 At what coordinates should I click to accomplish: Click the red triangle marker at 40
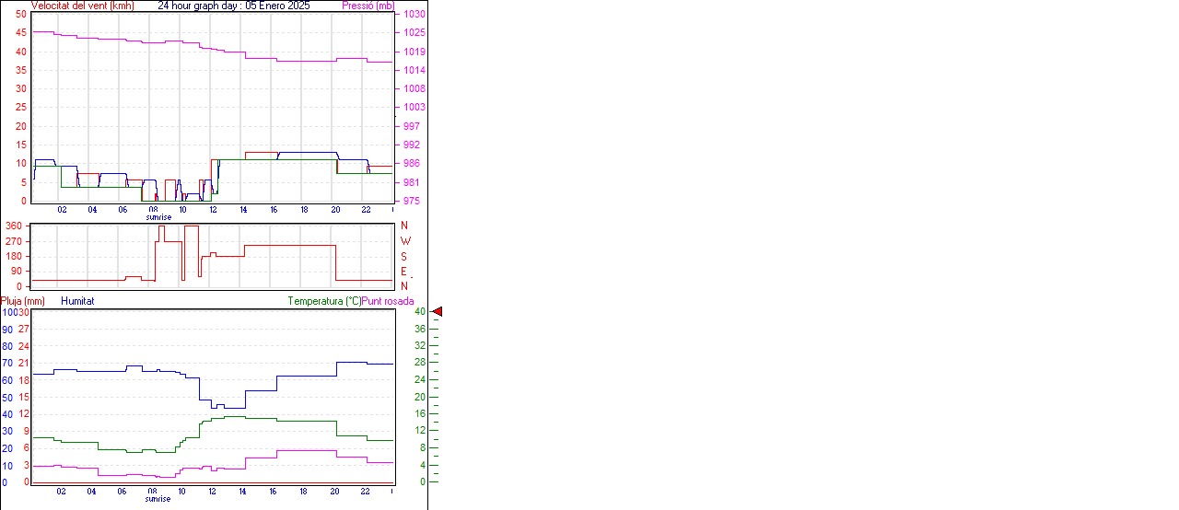coord(438,312)
